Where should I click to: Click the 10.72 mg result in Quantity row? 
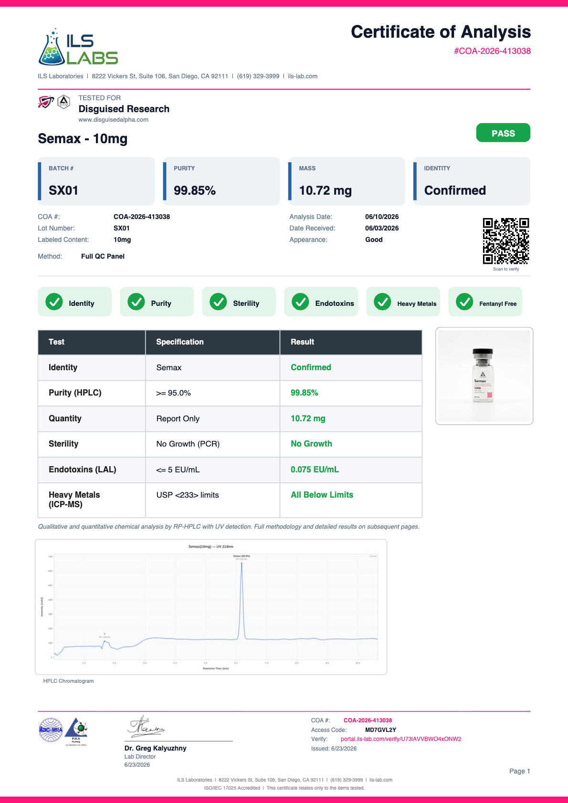(x=308, y=418)
